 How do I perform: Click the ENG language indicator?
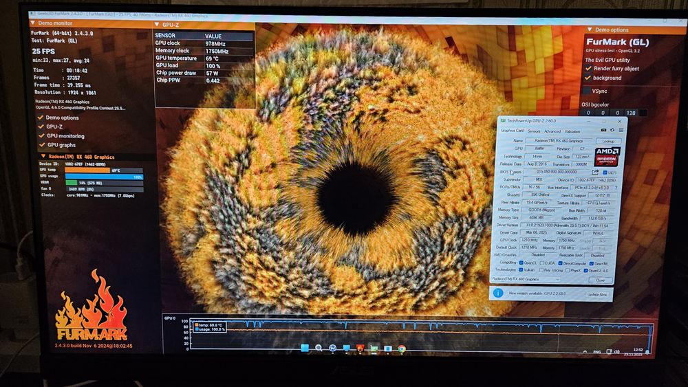(596, 351)
